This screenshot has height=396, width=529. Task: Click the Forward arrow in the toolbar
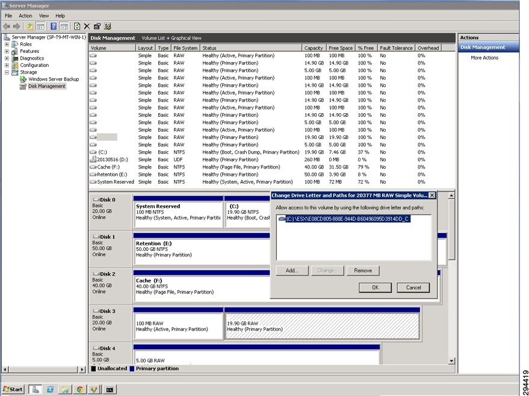coord(16,26)
